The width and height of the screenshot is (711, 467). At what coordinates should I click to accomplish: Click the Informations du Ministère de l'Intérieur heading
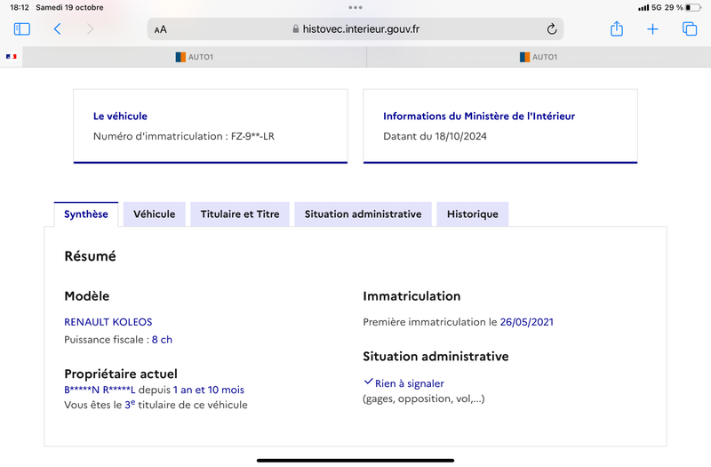click(x=479, y=117)
